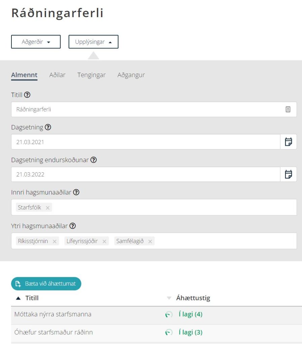Click the help icon beside Dagsetning
Viewport: 302px width, 344px height.
click(x=48, y=127)
